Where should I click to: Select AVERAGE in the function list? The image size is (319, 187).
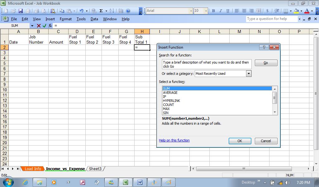click(170, 93)
